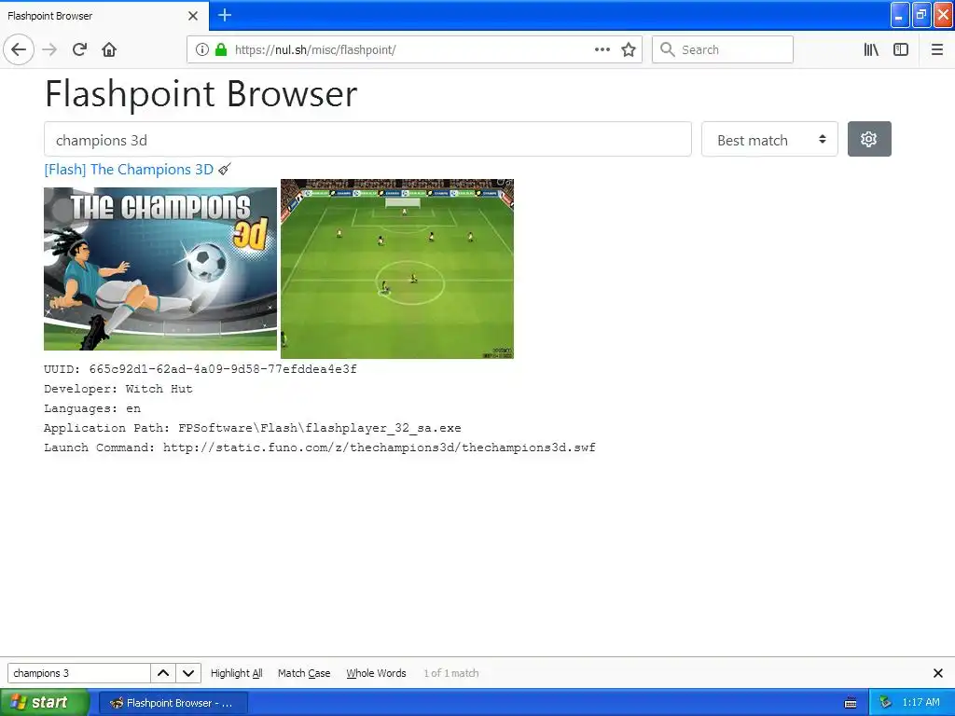Open the Library bookmarks icon
Viewport: 955px width, 716px height.
[871, 49]
